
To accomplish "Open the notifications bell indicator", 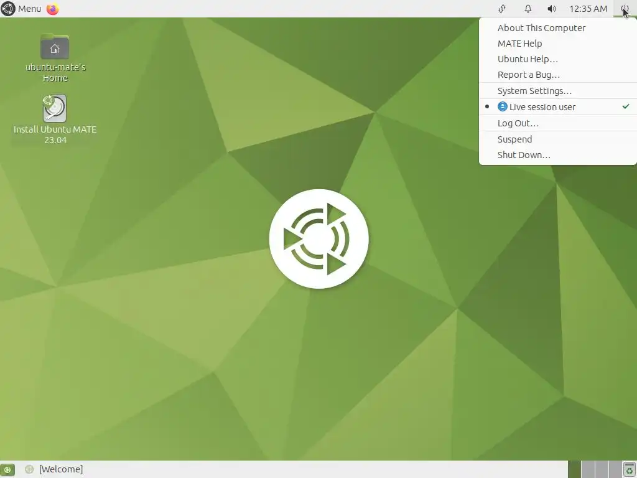I will click(528, 9).
